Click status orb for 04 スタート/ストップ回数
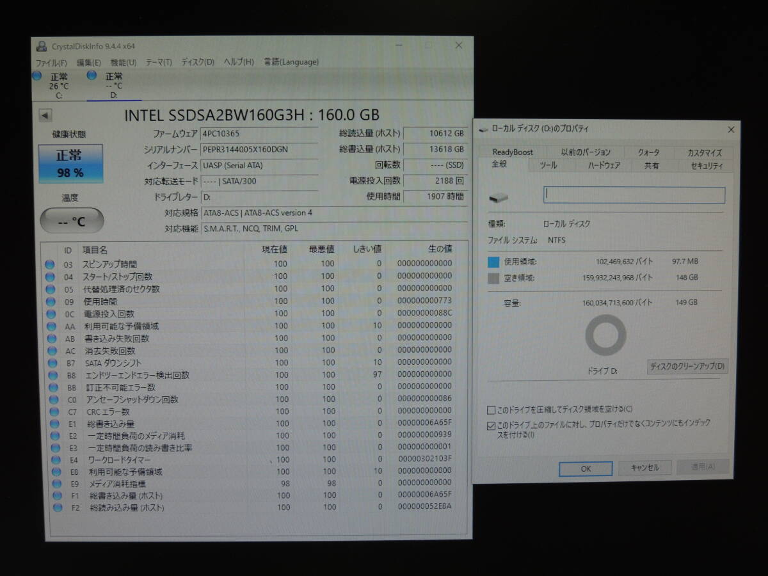Image resolution: width=768 pixels, height=576 pixels. 50,276
